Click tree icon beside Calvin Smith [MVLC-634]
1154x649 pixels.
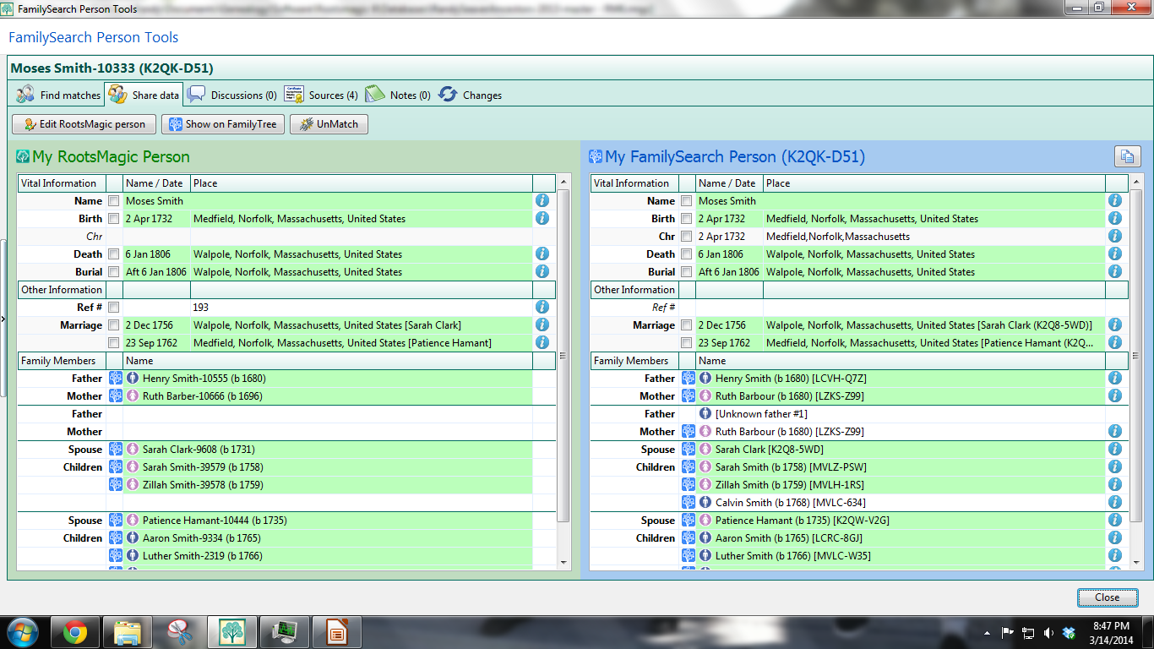point(689,503)
